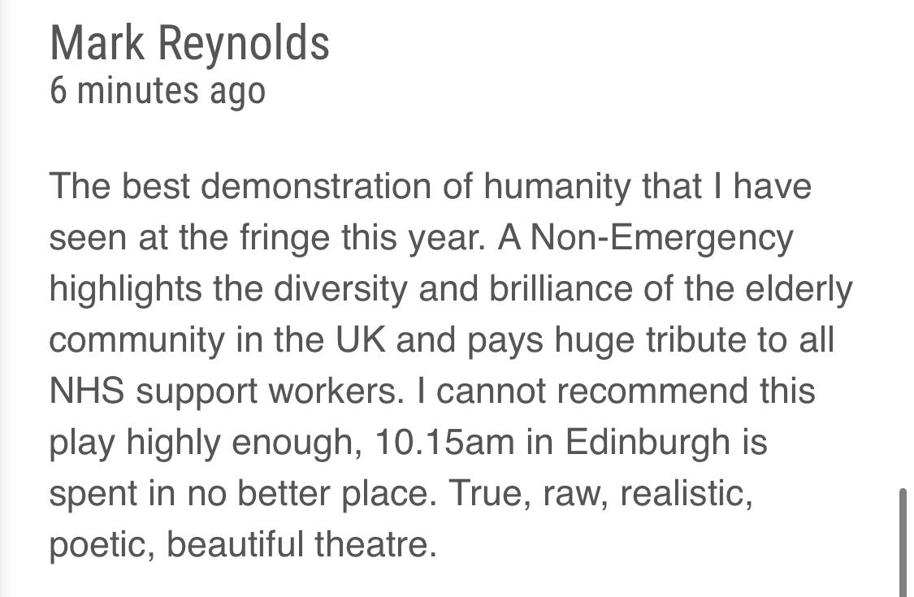Click the word "NHS" in the review
The height and width of the screenshot is (597, 914).
86,392
